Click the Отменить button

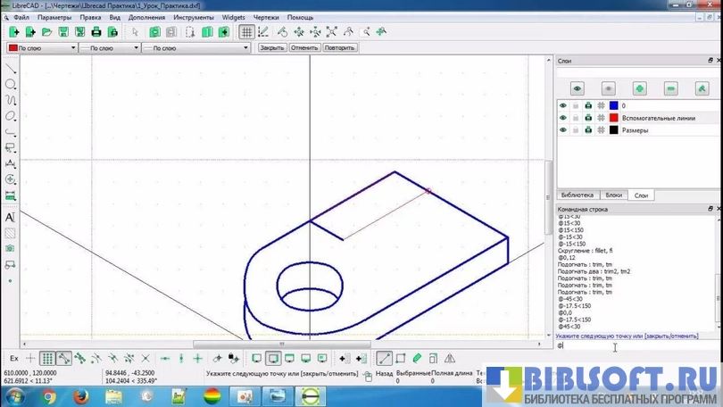click(303, 48)
